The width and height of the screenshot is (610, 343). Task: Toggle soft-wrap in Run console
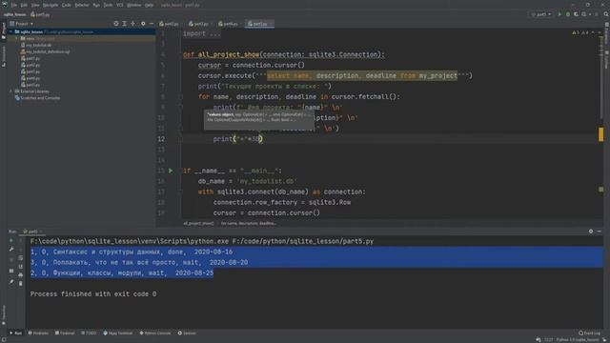(21, 258)
